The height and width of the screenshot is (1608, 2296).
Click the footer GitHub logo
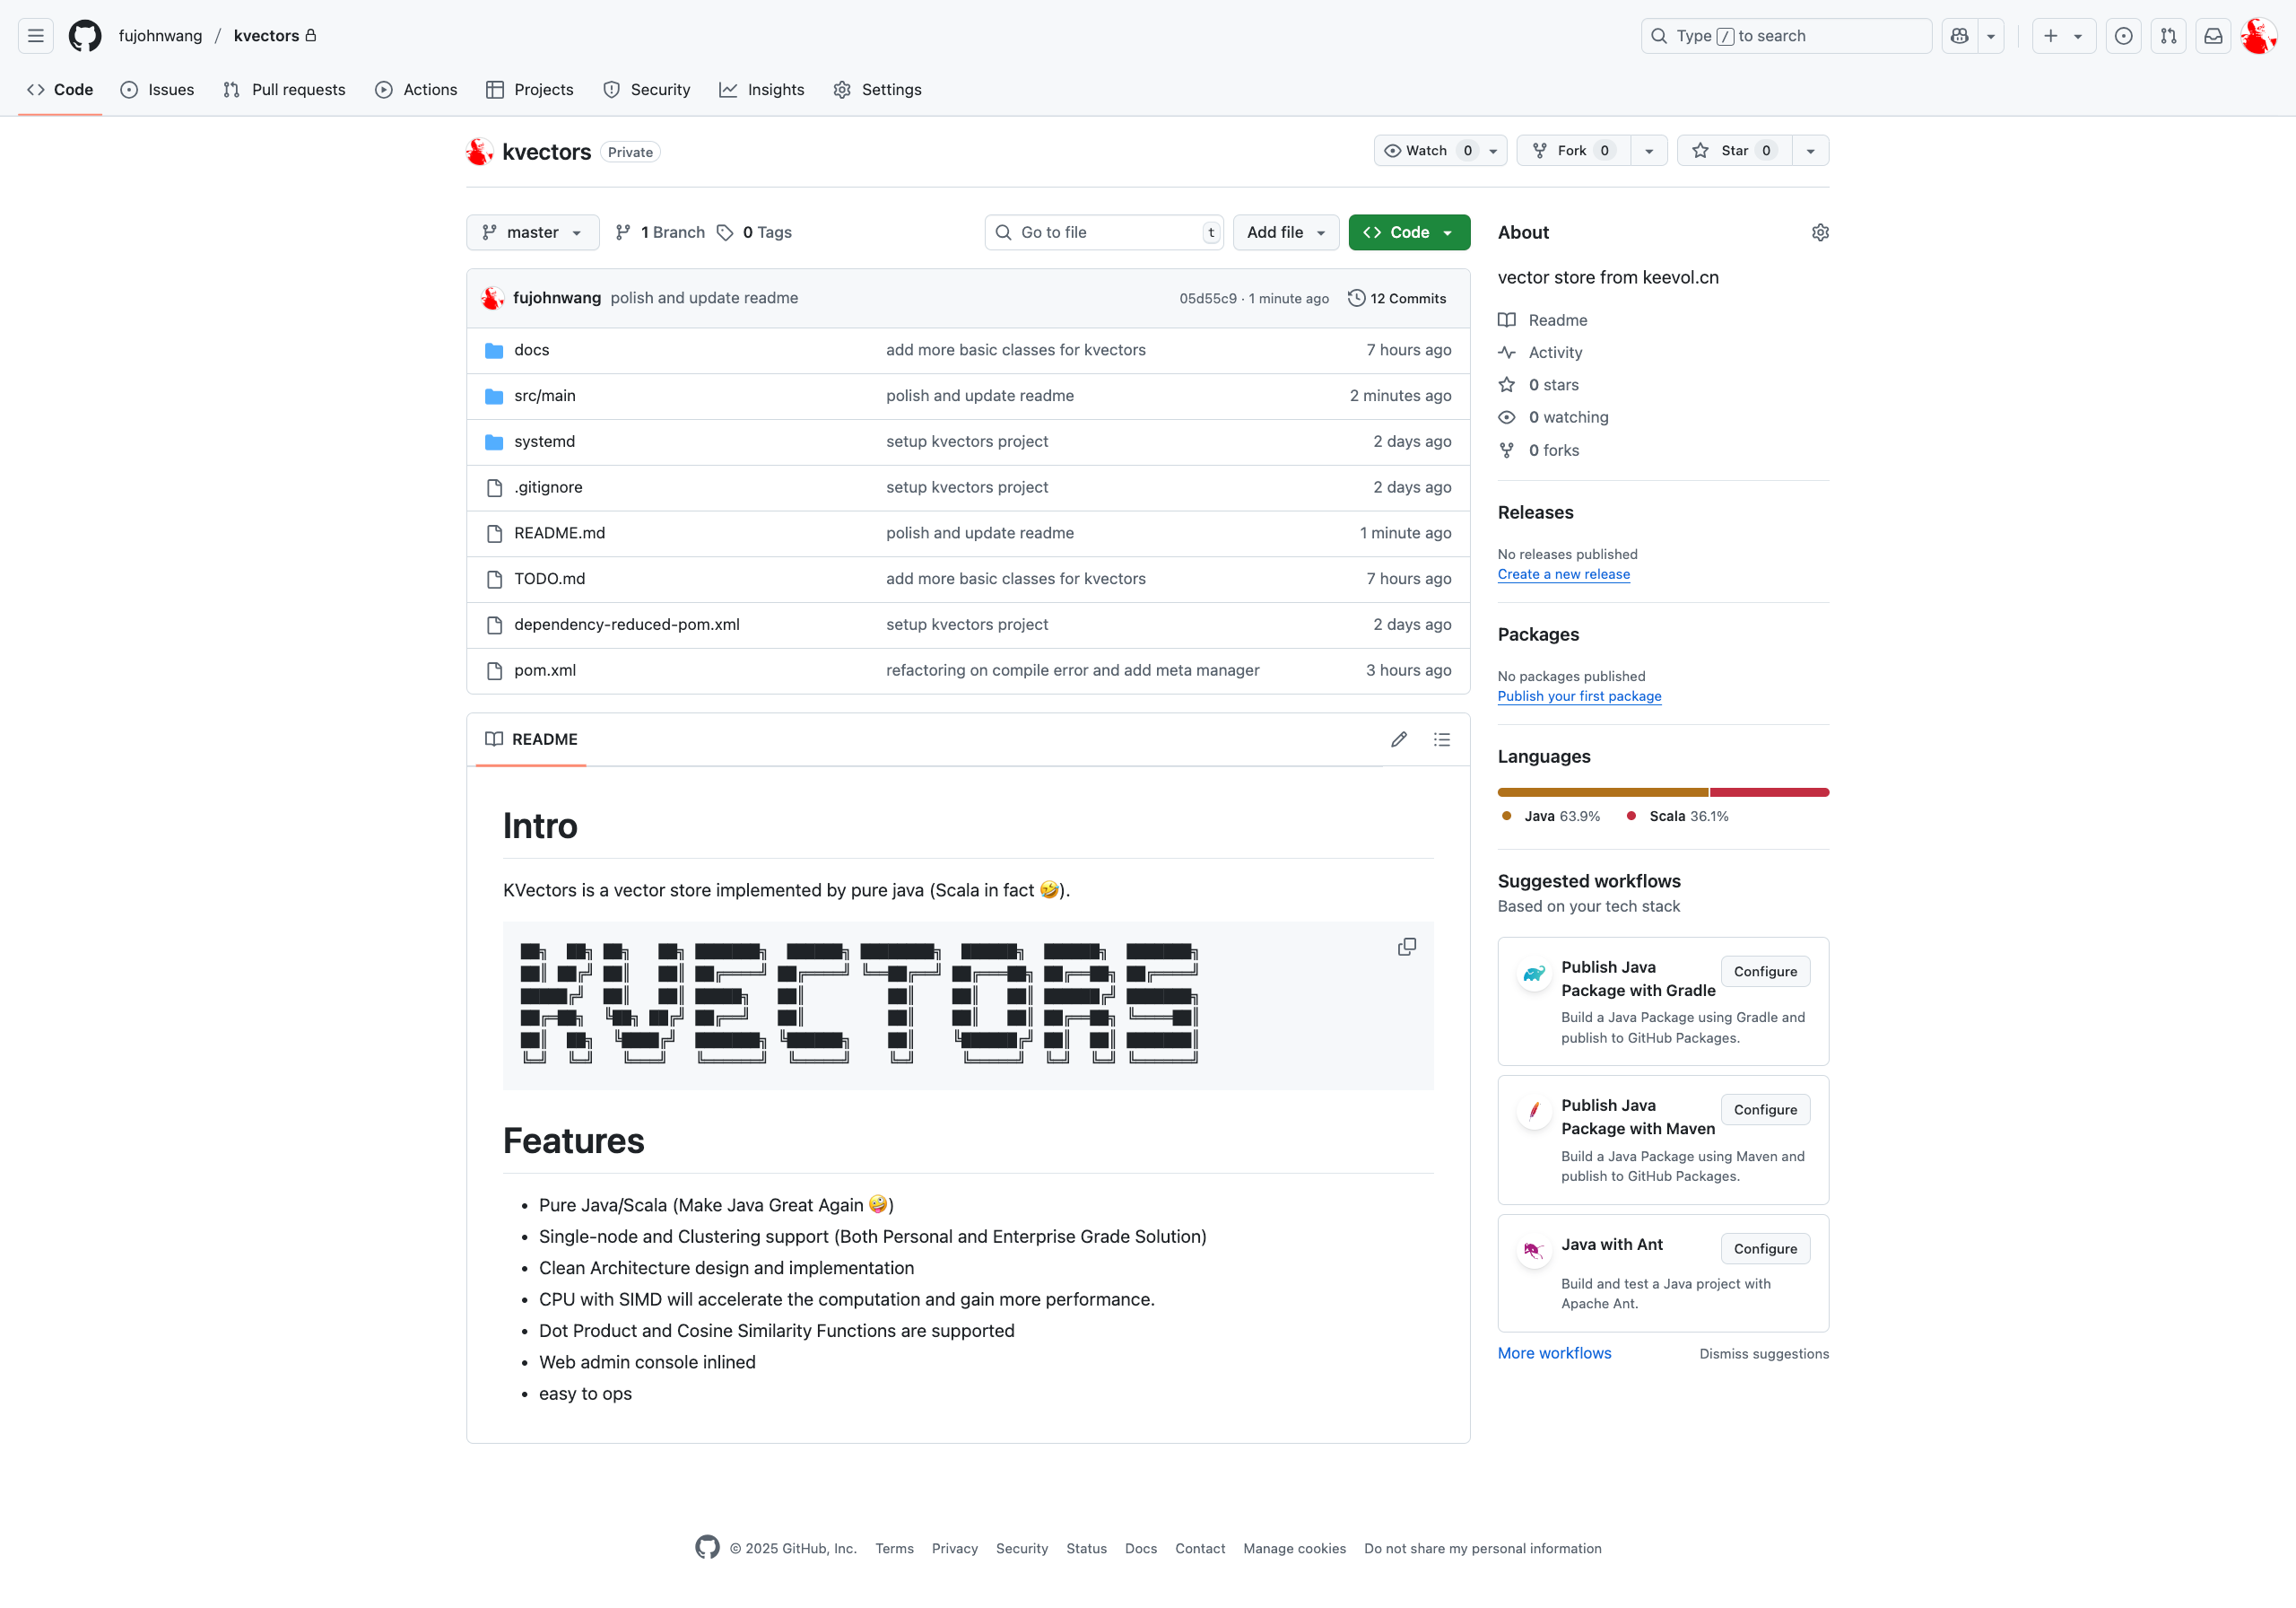[707, 1547]
